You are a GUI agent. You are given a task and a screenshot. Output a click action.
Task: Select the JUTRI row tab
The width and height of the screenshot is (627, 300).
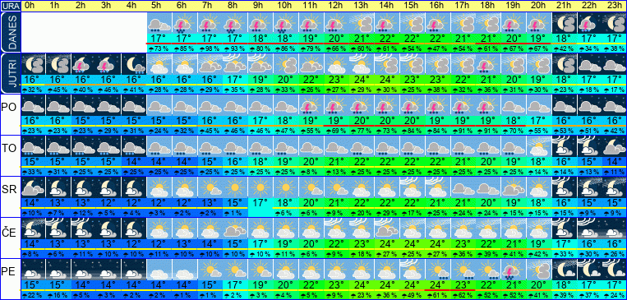[x=10, y=73]
